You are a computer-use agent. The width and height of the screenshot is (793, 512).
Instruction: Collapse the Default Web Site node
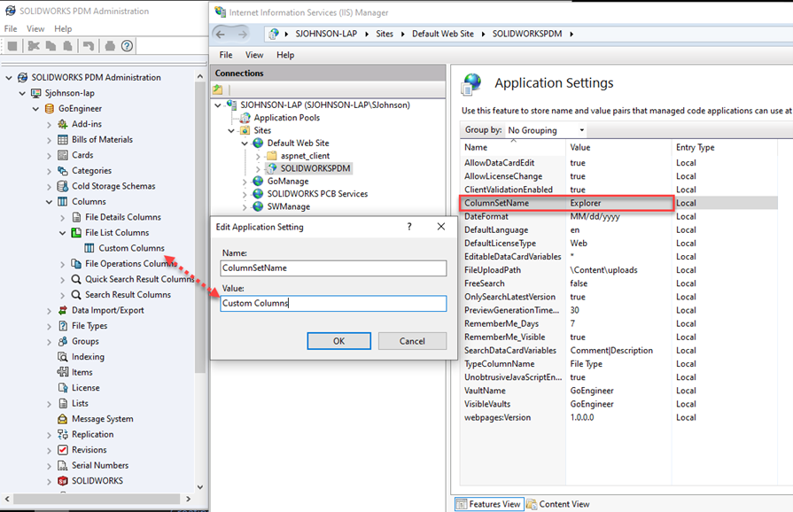245,144
